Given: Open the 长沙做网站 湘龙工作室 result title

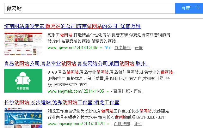Looking at the screenshot, I should pos(62,102).
